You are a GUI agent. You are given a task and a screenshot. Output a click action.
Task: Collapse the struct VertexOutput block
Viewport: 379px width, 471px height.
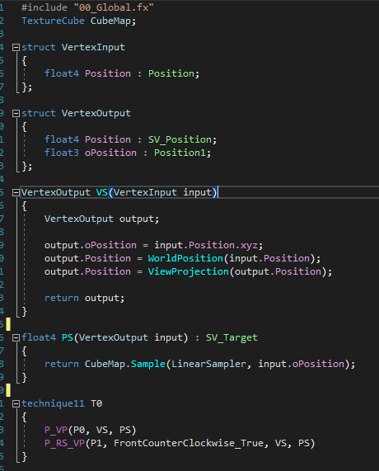pyautogui.click(x=16, y=114)
